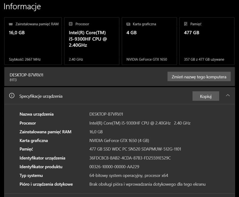239x197 pixels.
Task: Click Zmień nazwę tego komputera button
Action: 199,77
